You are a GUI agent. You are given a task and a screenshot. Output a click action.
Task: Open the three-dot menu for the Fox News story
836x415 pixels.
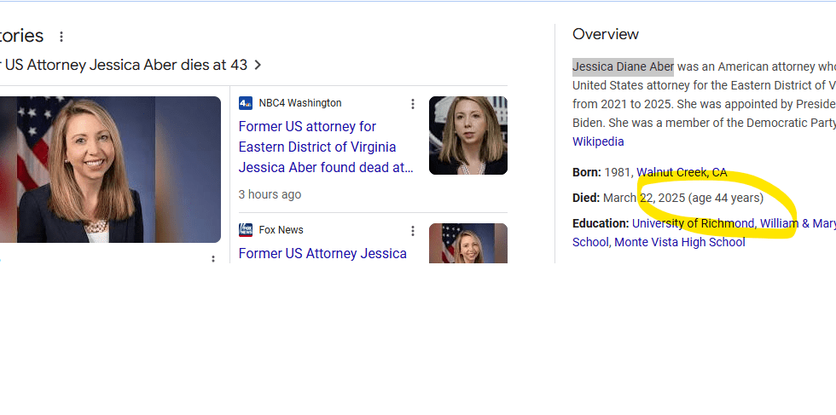point(413,231)
